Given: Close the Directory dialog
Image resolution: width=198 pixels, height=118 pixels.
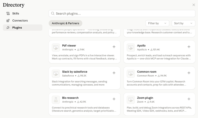Looking at the screenshot, I should point(194,5).
